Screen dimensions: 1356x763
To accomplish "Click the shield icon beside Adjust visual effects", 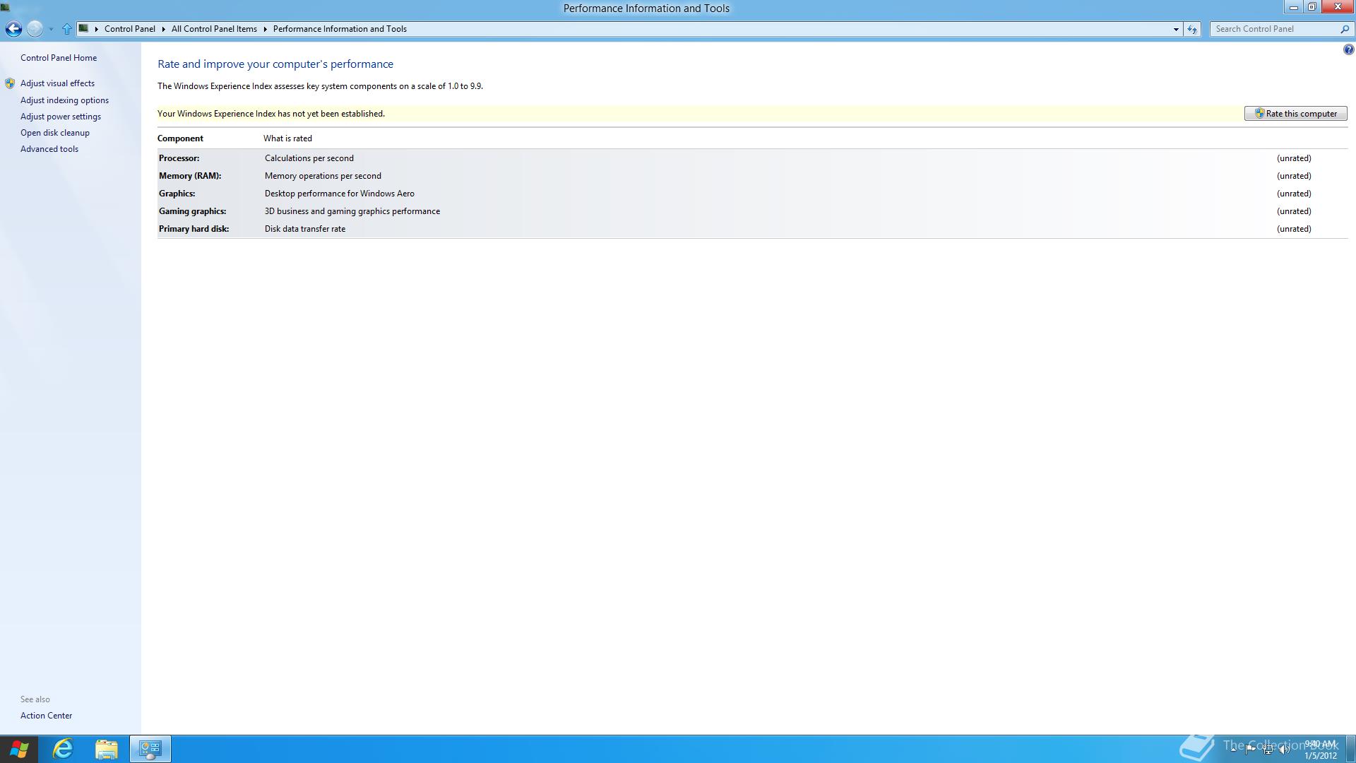I will click(10, 83).
